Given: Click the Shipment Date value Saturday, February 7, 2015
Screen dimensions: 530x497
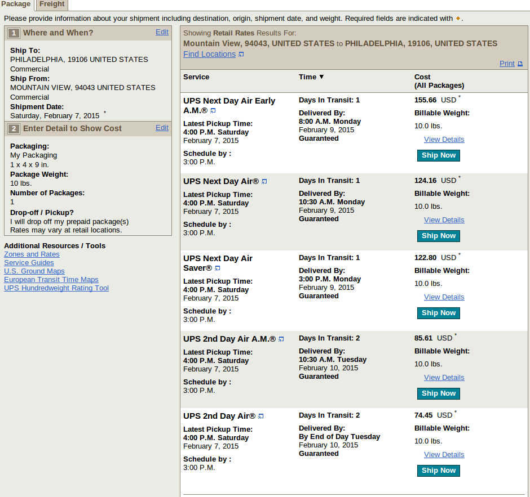Looking at the screenshot, I should pos(55,116).
